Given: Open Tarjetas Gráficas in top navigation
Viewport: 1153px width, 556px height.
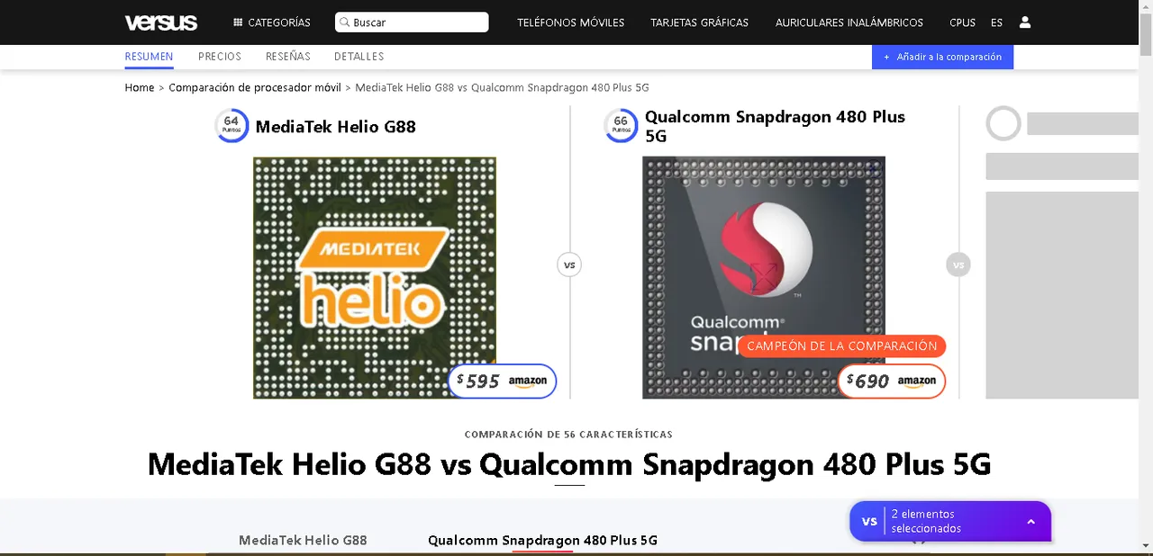Looking at the screenshot, I should click(x=700, y=22).
